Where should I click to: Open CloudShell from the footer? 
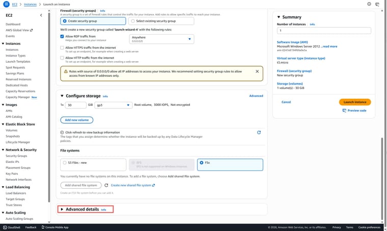pos(12,227)
